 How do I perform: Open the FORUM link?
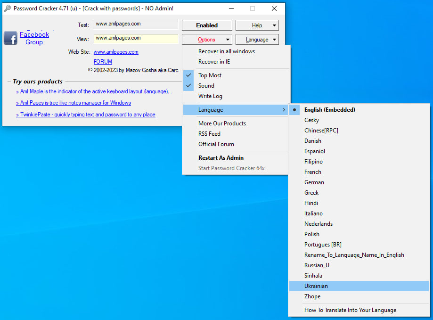click(x=103, y=62)
